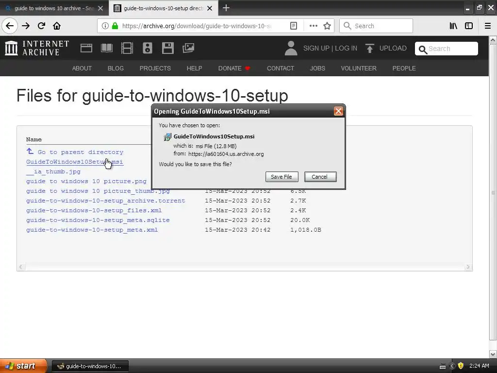Open guide to windows 10 picture.png link
The height and width of the screenshot is (373, 497).
[x=86, y=182]
